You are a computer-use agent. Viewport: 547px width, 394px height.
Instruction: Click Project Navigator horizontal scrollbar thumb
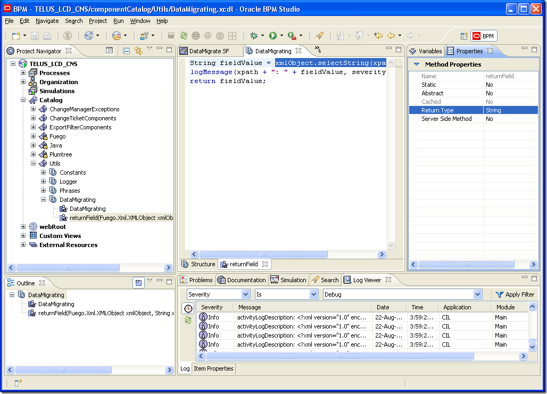[68, 268]
